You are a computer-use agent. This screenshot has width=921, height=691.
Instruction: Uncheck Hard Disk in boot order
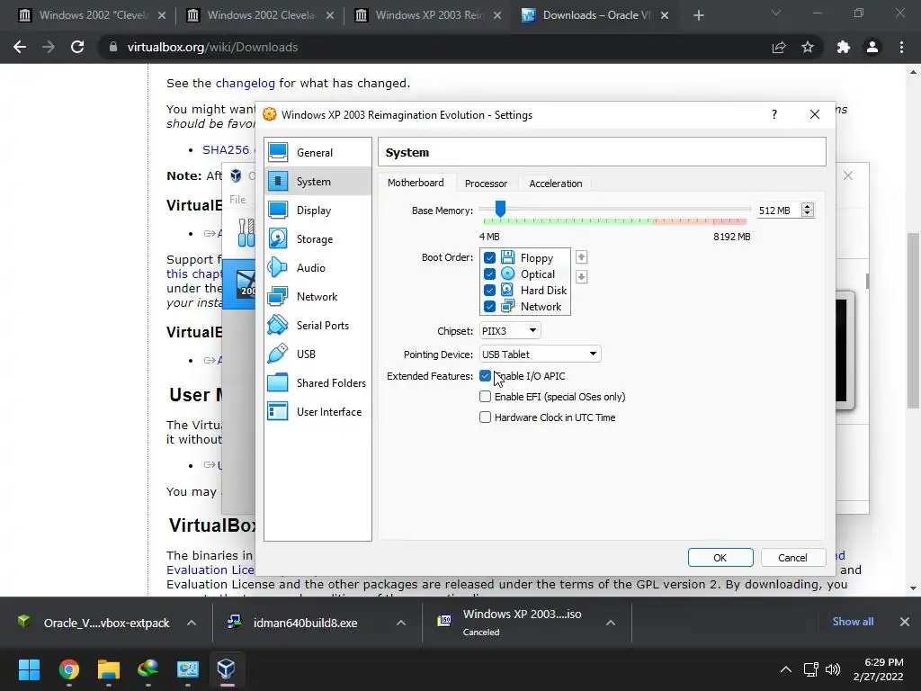pos(489,291)
